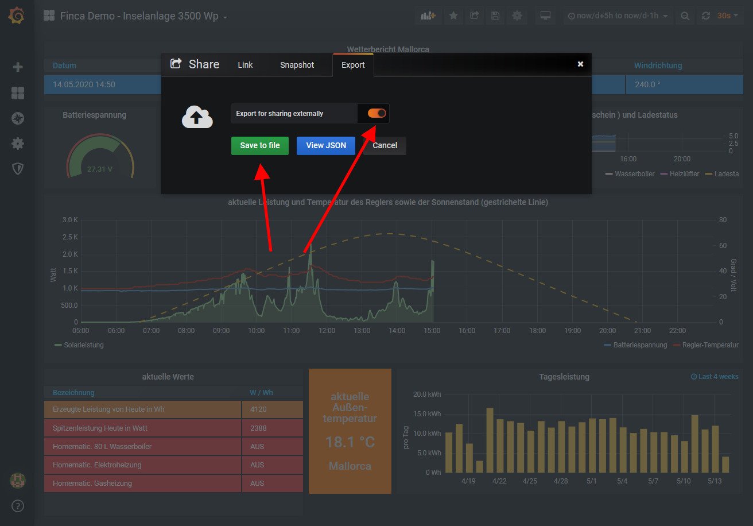The width and height of the screenshot is (753, 526).
Task: Open the Create plus menu icon
Action: (x=18, y=67)
